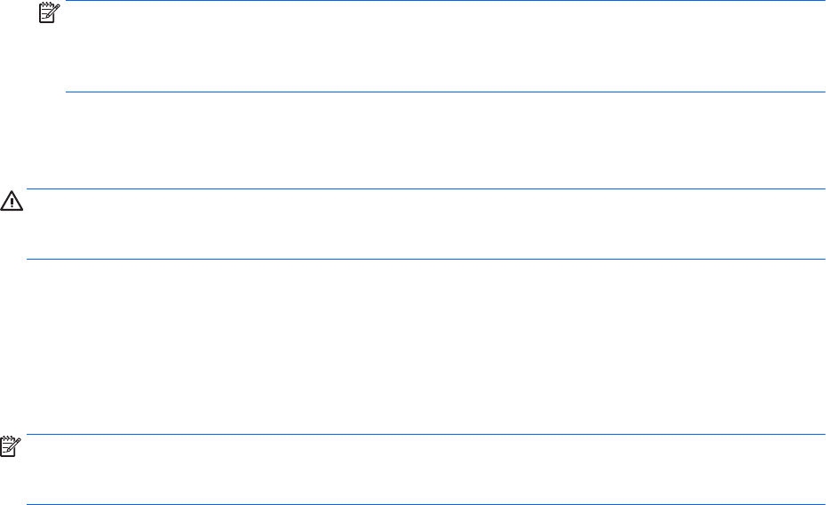Image resolution: width=826 pixels, height=505 pixels.
Task: Click the caution triangle warning icon
Action: 12,203
